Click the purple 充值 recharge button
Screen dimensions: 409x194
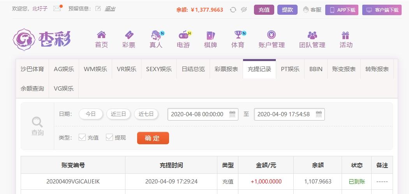point(264,10)
